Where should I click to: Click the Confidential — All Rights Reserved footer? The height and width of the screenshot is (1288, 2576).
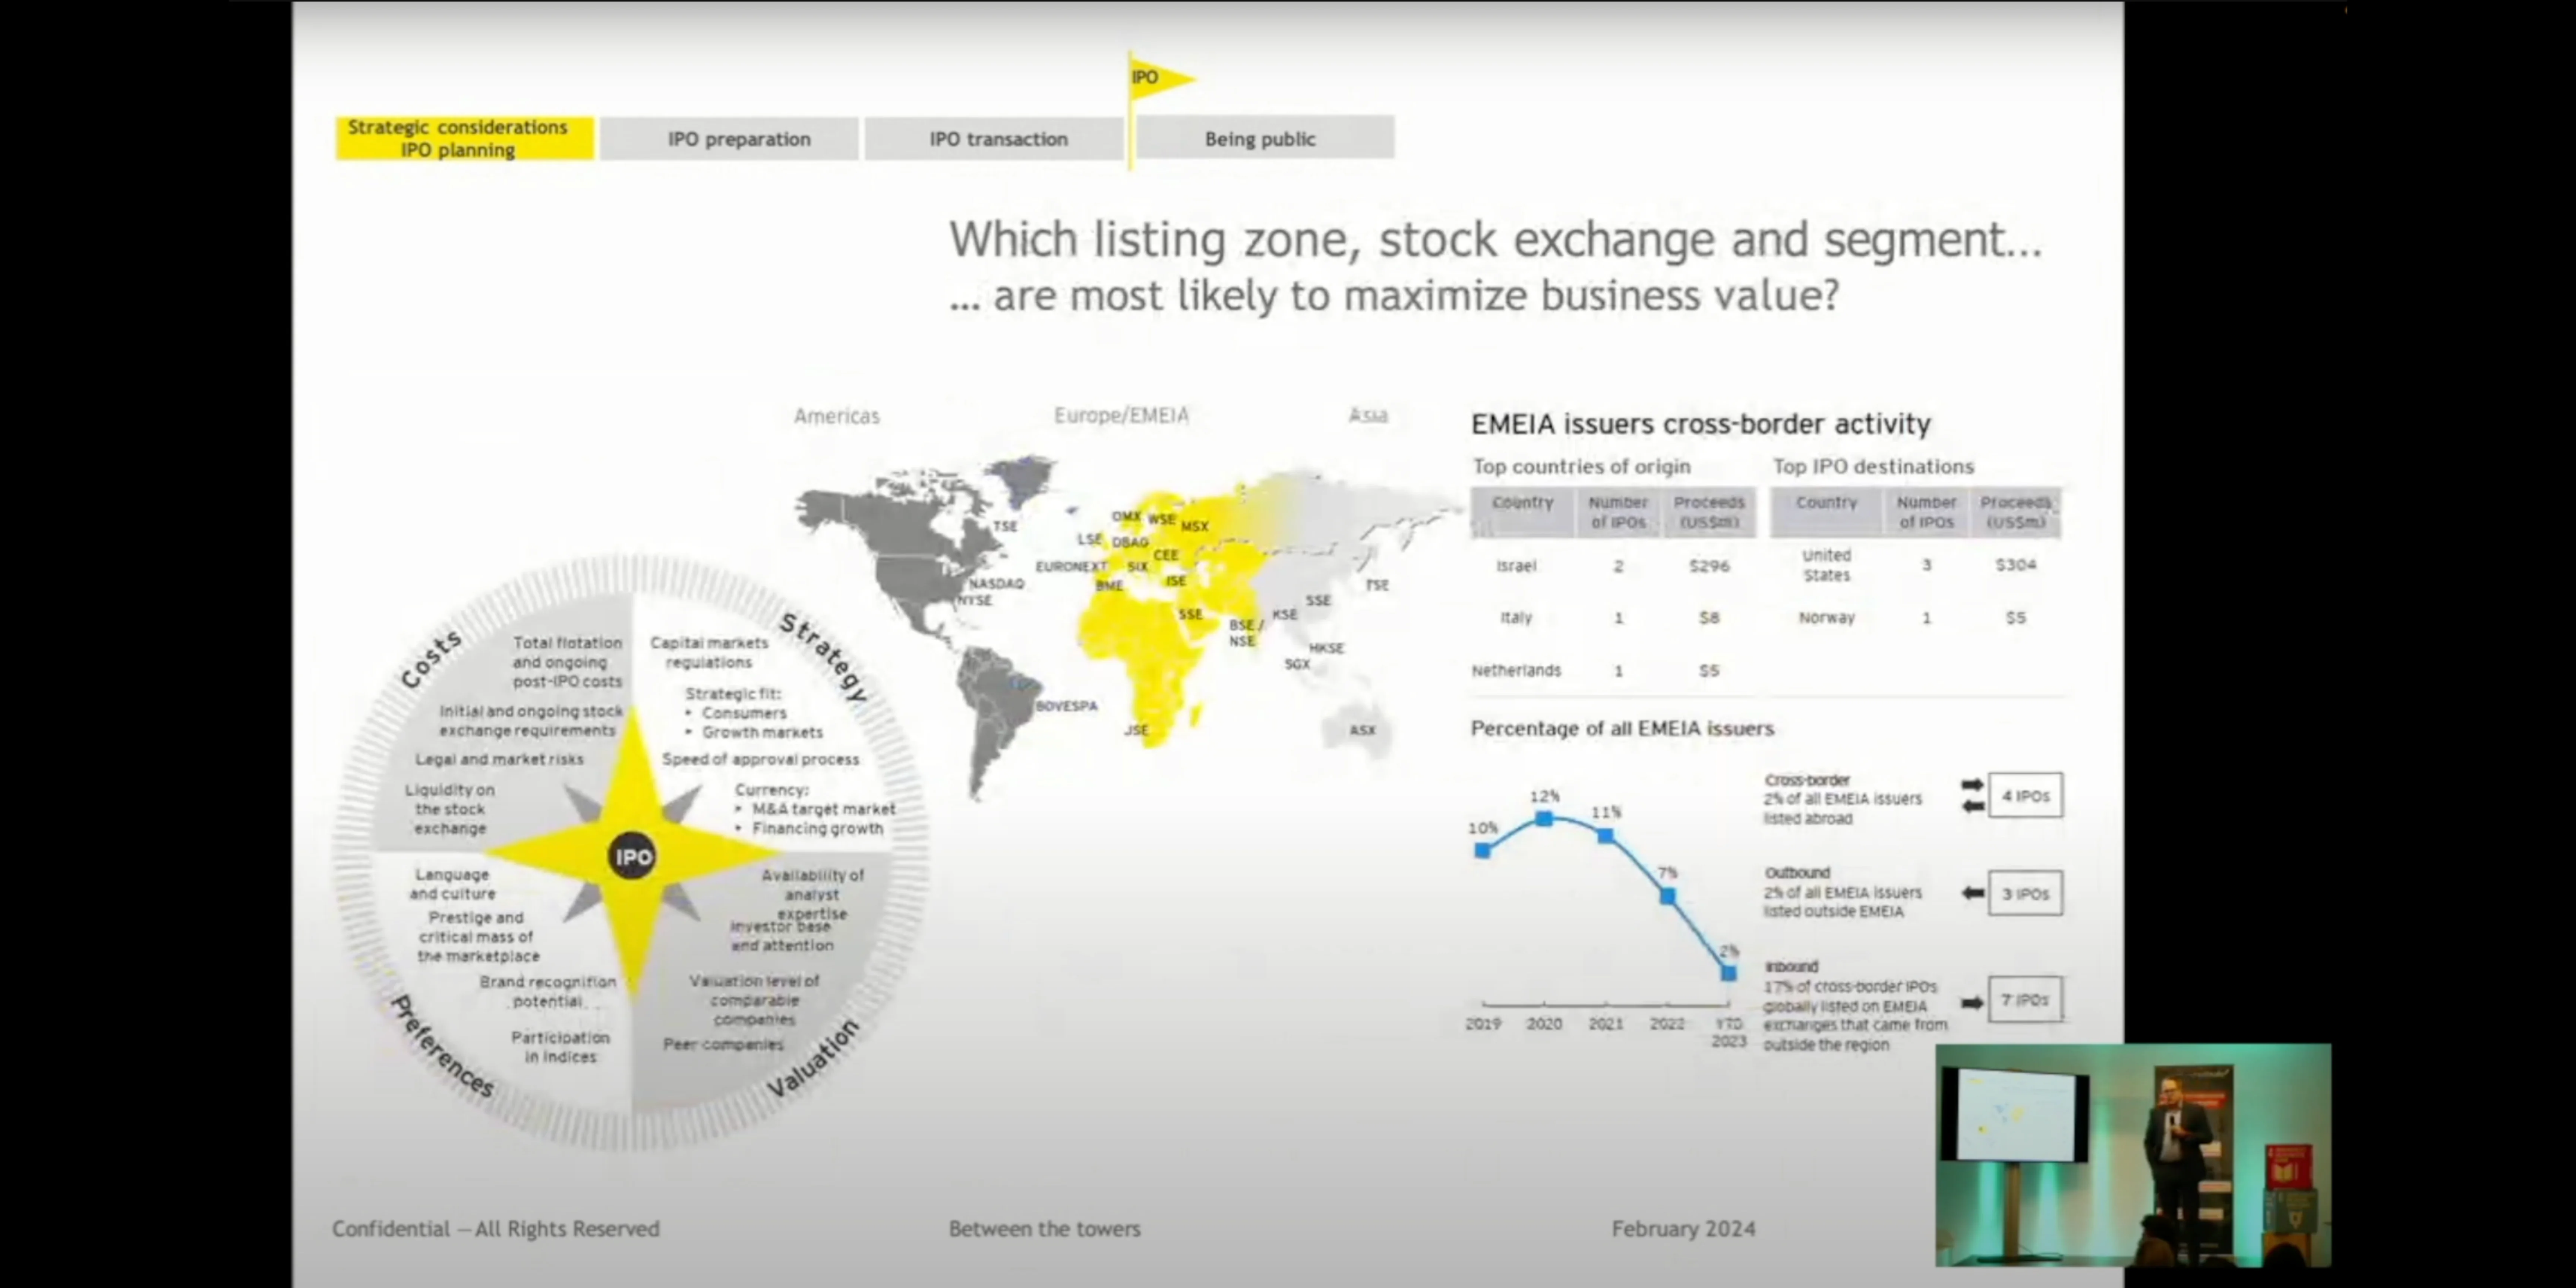tap(496, 1229)
